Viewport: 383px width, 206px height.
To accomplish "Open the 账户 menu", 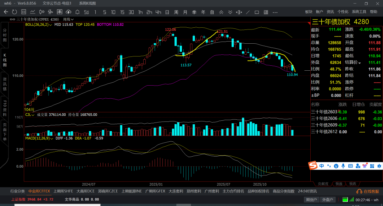I will [x=319, y=12].
